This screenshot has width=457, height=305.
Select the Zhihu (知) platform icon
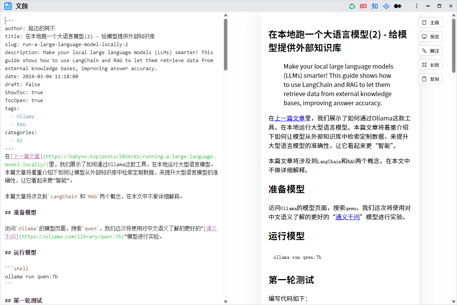point(374,6)
